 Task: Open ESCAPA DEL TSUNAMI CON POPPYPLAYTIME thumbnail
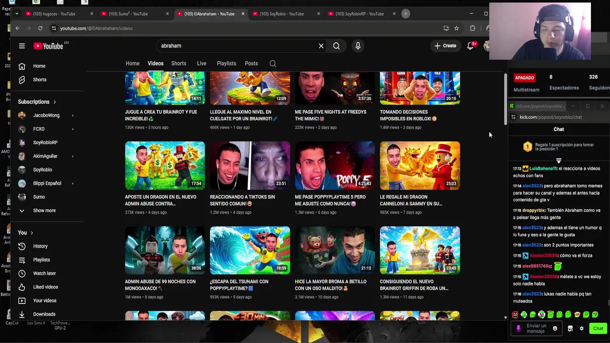(x=250, y=250)
